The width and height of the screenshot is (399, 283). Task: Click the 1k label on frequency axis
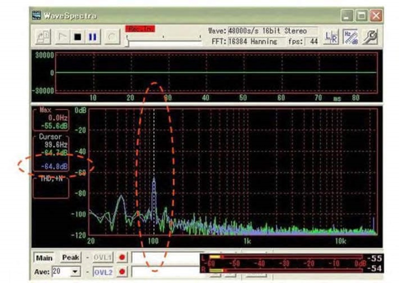click(247, 241)
